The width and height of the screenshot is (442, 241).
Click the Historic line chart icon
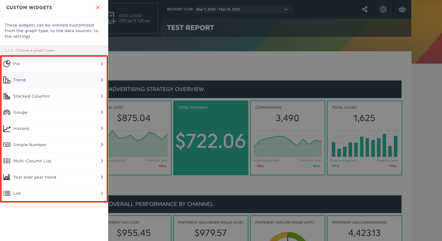click(7, 128)
